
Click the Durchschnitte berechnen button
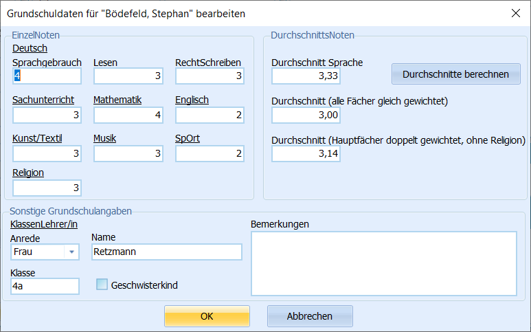[456, 74]
